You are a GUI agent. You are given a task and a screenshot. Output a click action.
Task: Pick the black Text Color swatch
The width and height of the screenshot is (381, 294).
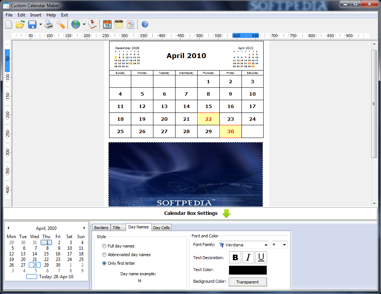click(x=248, y=270)
